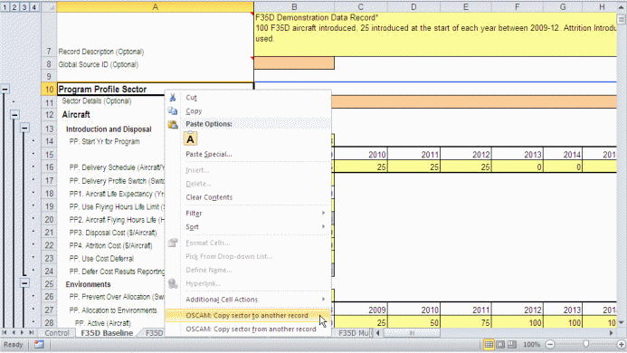Click the greyed-out Format Cells text entry
This screenshot has height=353, width=627.
(x=208, y=243)
